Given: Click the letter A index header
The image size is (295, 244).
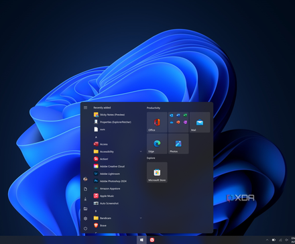Looking at the screenshot, I should point(96,137).
